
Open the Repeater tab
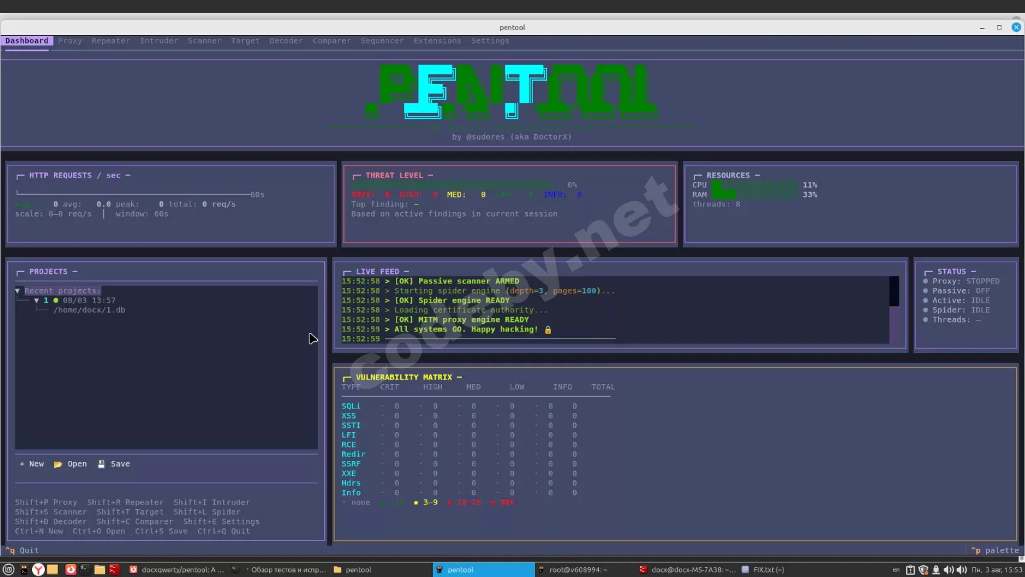pos(110,41)
